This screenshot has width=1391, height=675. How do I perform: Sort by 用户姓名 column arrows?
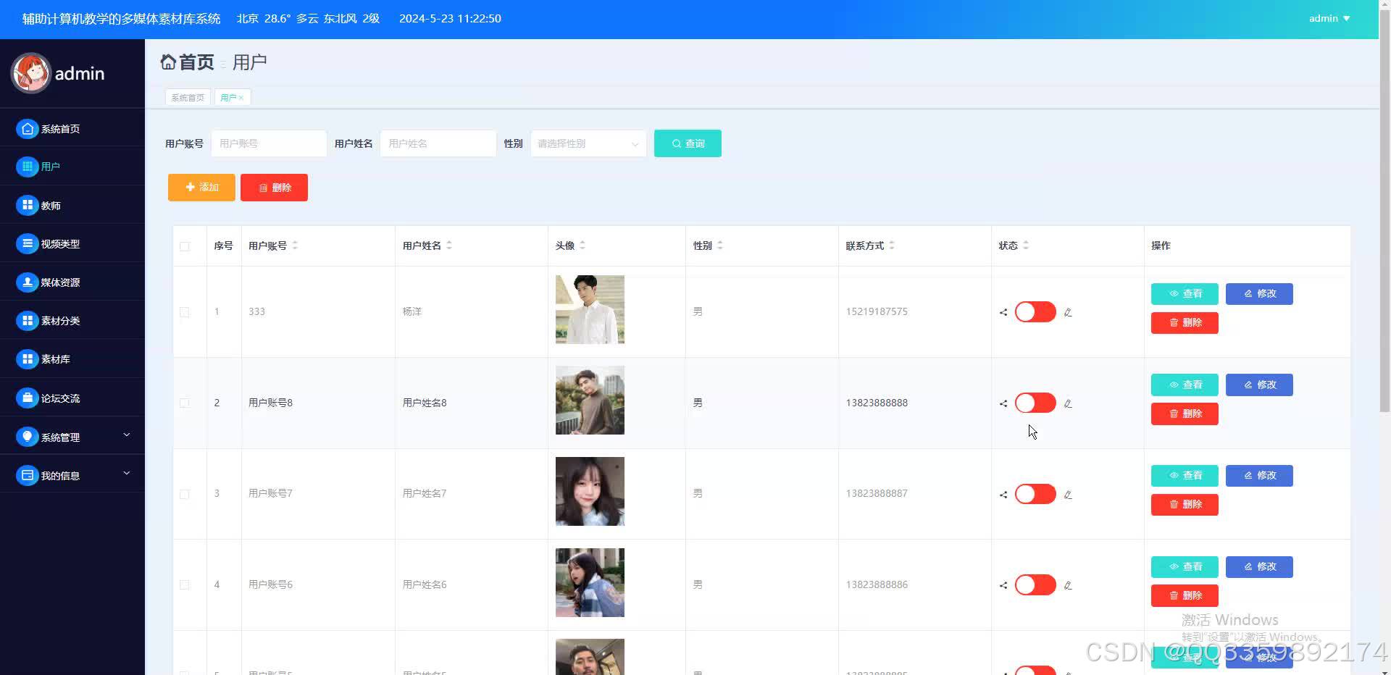(x=449, y=246)
